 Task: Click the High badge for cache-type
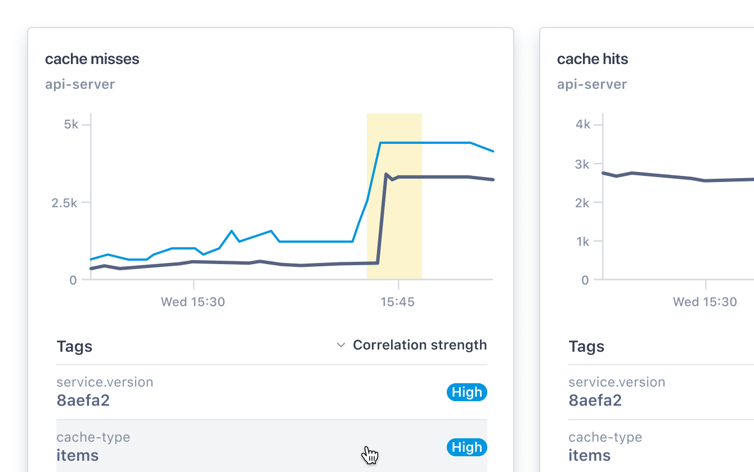[x=467, y=447]
